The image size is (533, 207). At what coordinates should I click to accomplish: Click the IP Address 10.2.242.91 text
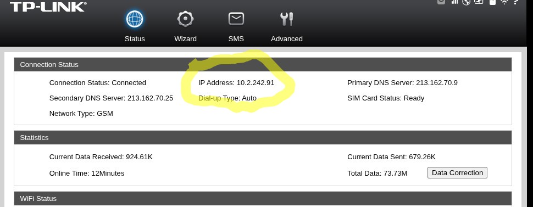tap(236, 82)
